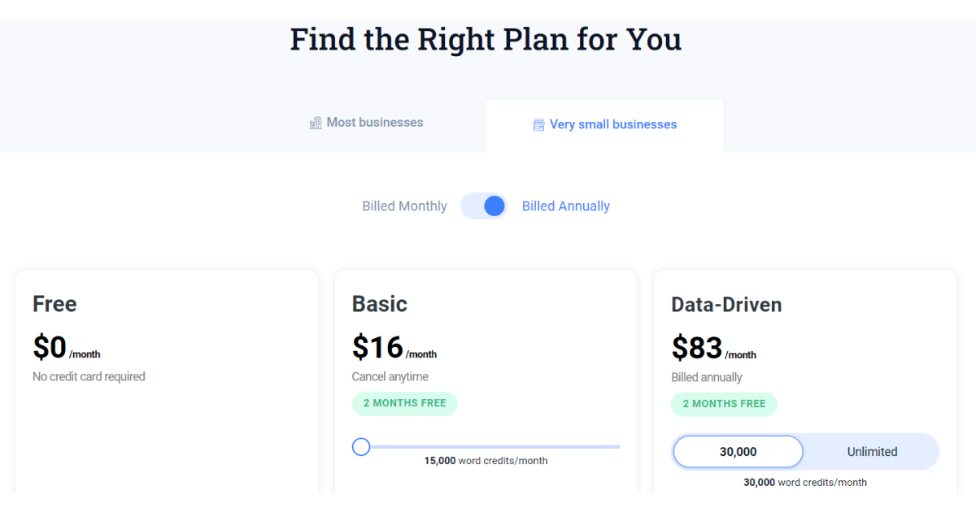Viewport: 976px width, 512px height.
Task: Click the Billed Annually label
Action: pyautogui.click(x=565, y=206)
